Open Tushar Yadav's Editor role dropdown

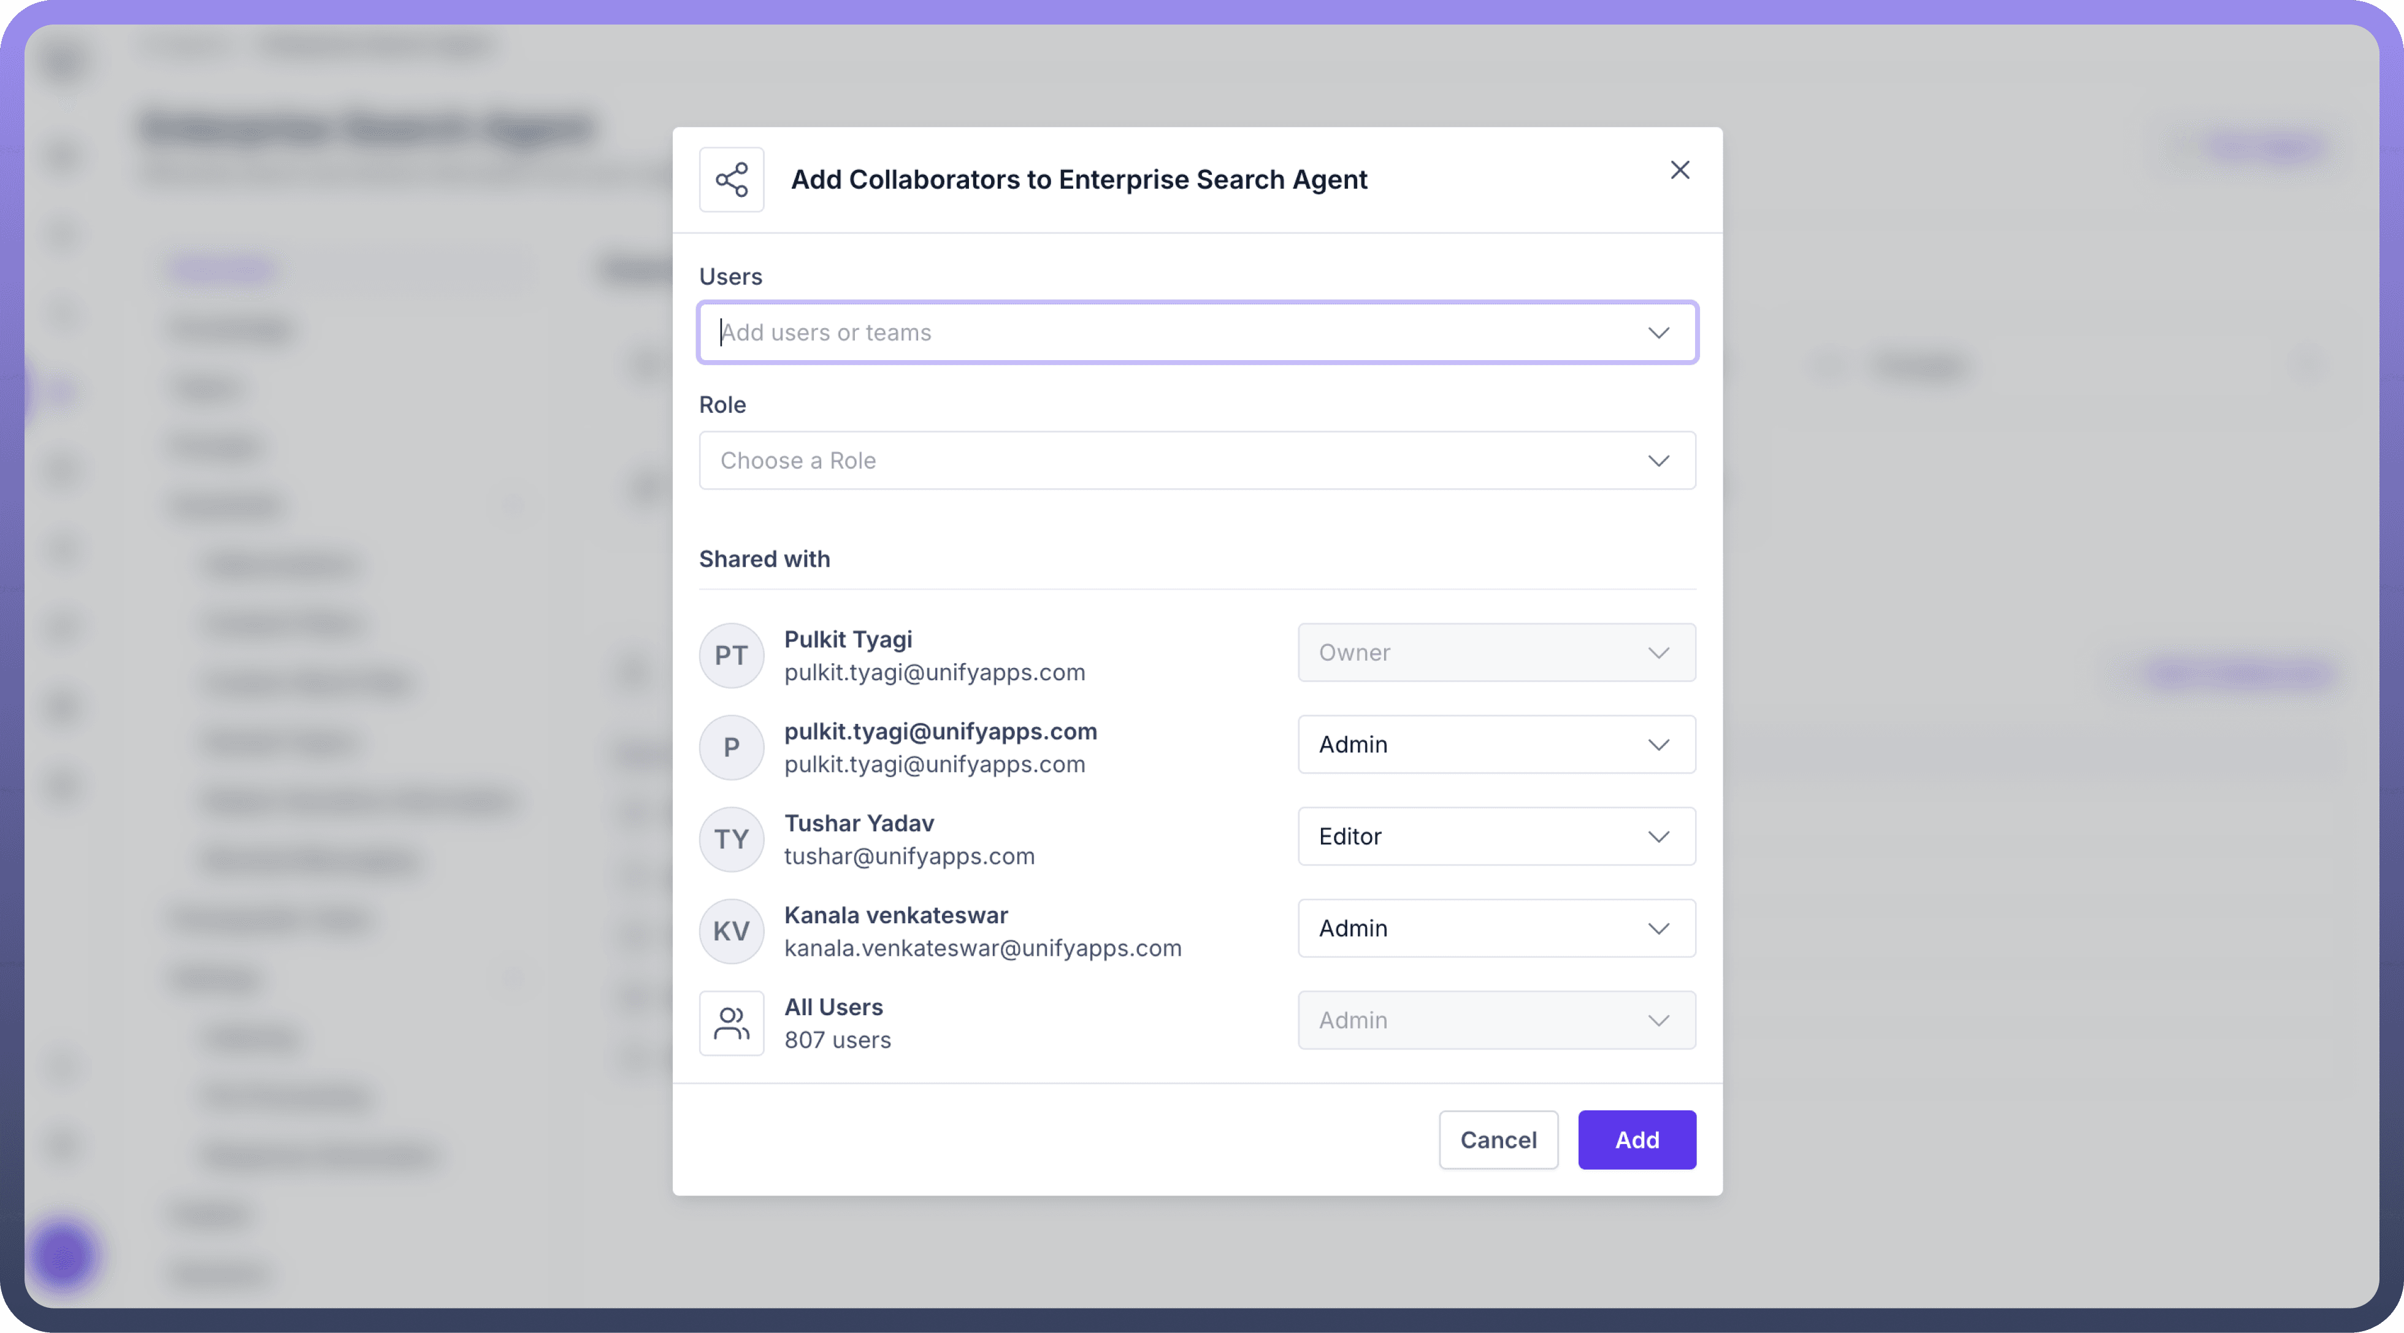[x=1495, y=836]
